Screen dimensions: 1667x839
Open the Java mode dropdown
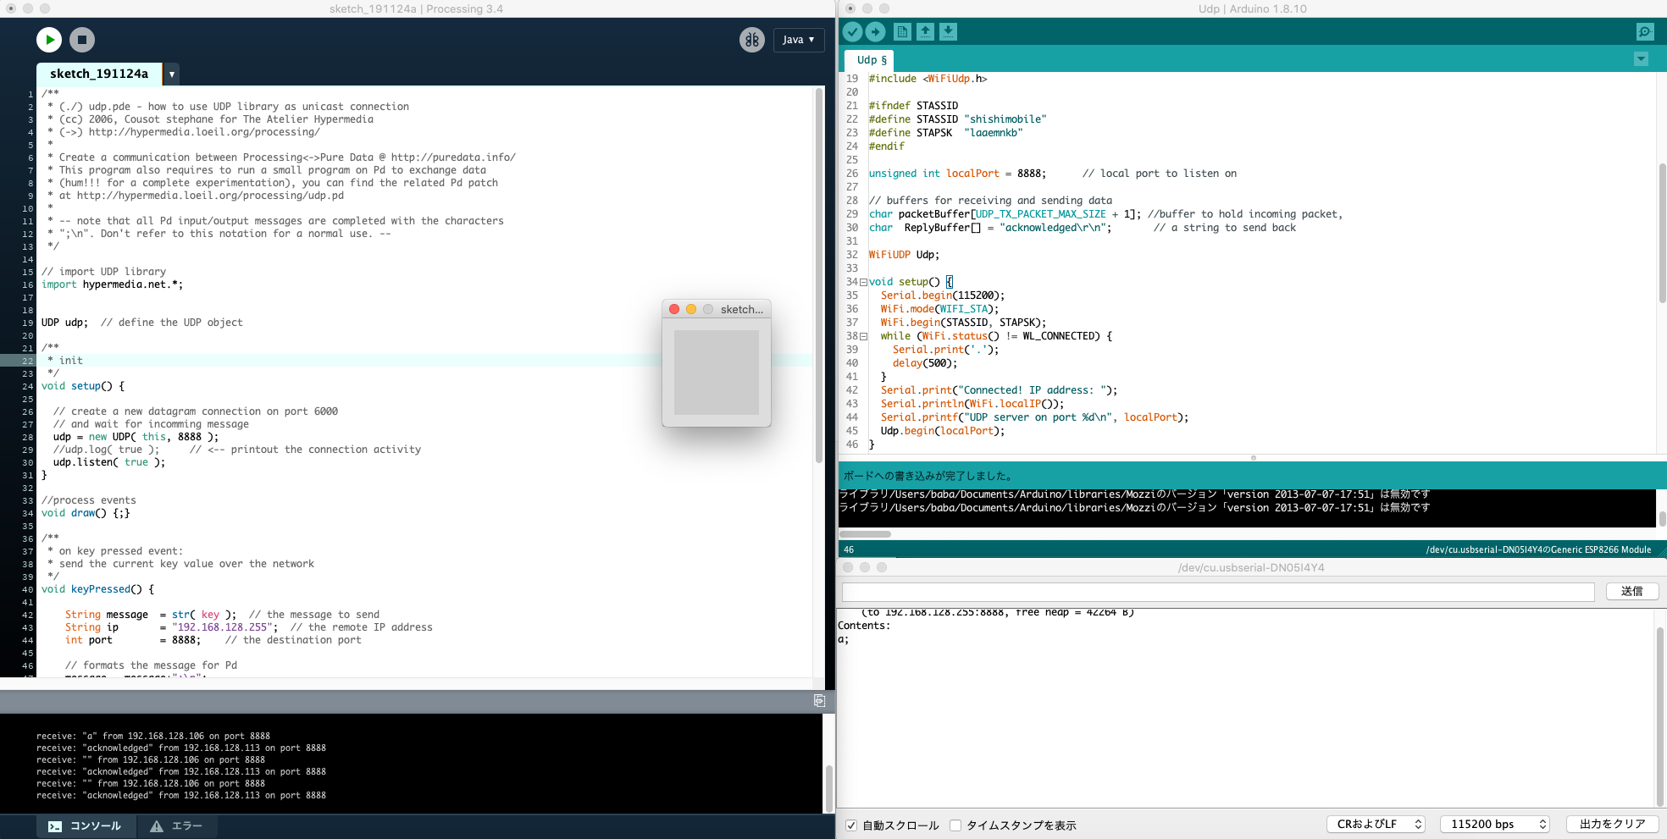[x=798, y=40]
